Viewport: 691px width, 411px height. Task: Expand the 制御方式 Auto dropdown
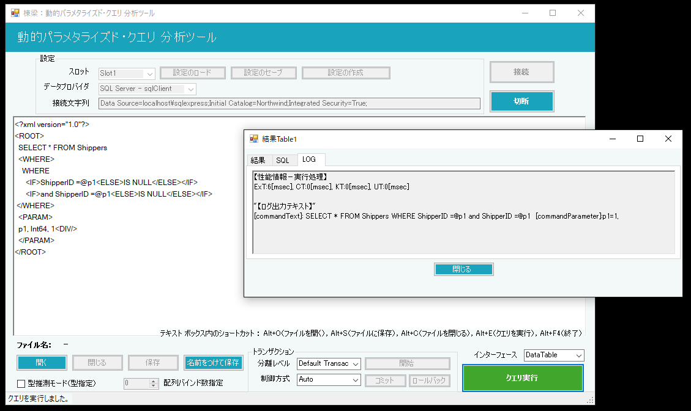tap(329, 380)
